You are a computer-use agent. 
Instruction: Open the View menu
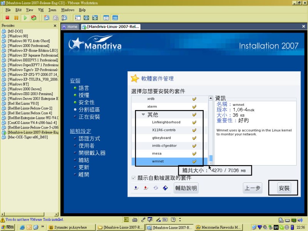[30, 10]
